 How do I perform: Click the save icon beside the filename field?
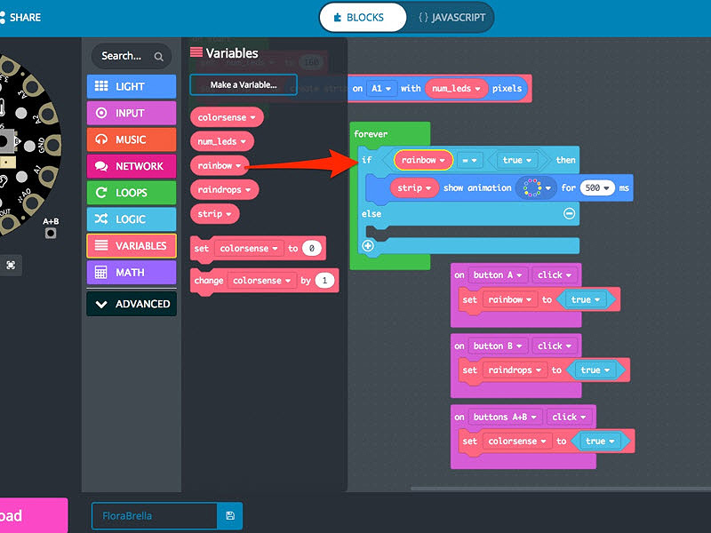point(229,515)
